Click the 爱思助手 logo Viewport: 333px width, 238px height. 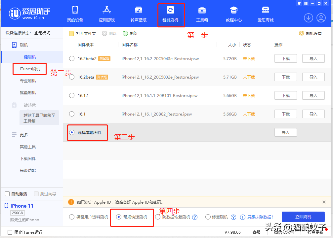tap(29, 13)
